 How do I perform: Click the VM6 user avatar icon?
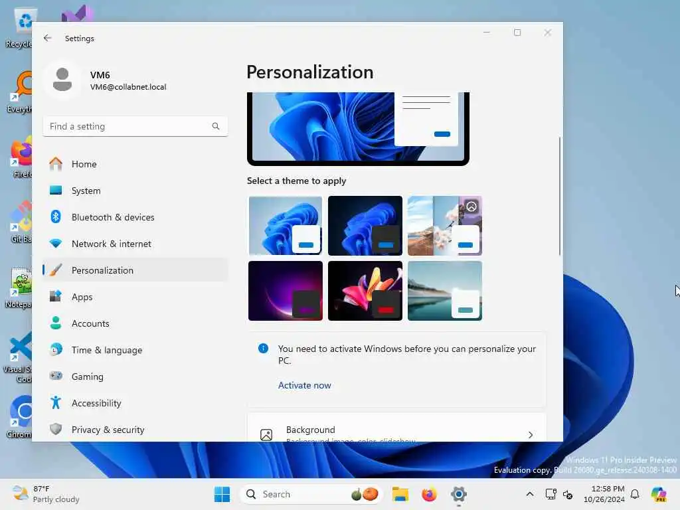click(x=62, y=80)
